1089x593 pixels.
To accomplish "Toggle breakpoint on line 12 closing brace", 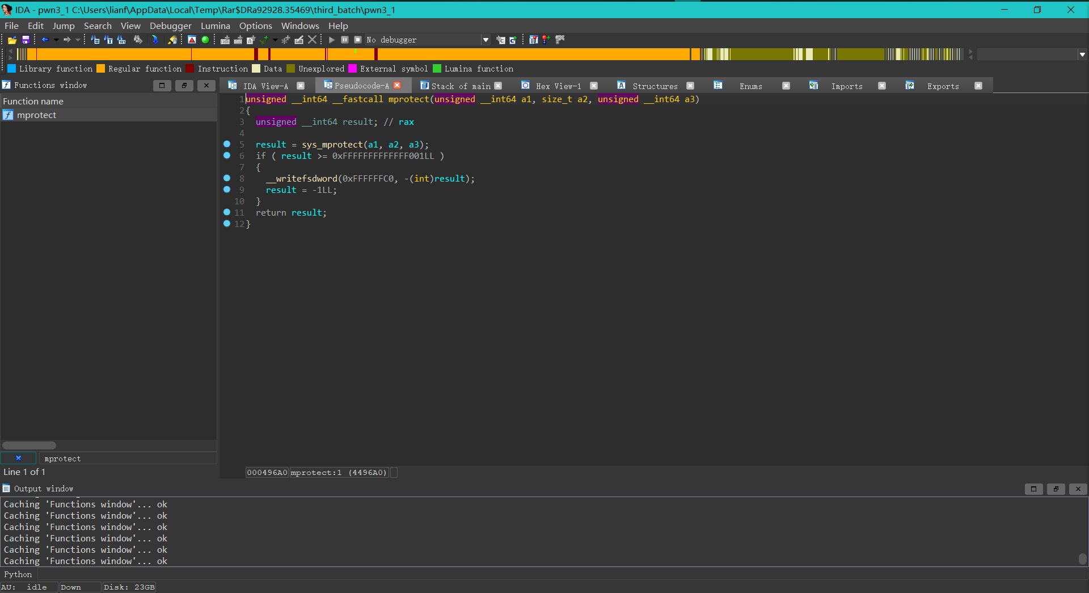I will (x=227, y=224).
